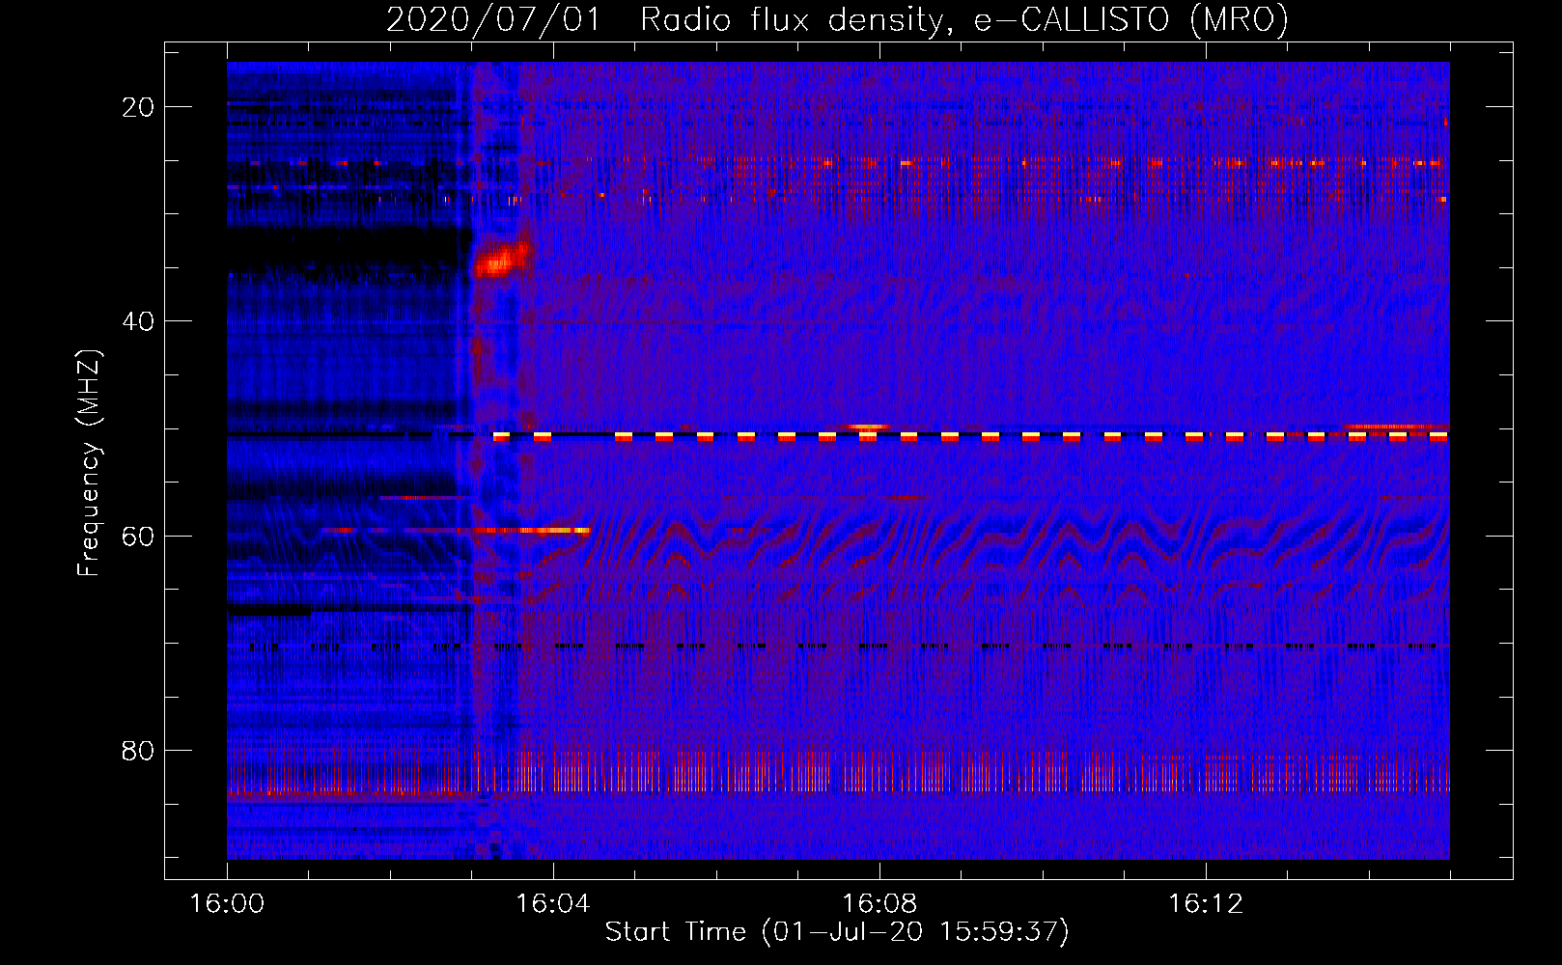Viewport: 1562px width, 965px height.
Task: Click the "16:12" time tick label
Action: click(x=1205, y=904)
